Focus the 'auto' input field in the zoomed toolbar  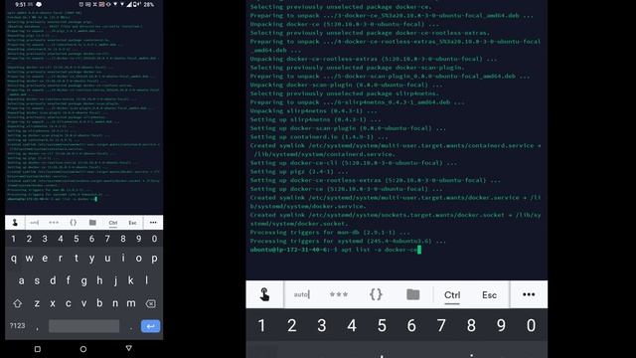[x=301, y=294]
